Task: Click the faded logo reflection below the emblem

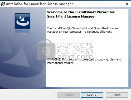Action: point(22,32)
